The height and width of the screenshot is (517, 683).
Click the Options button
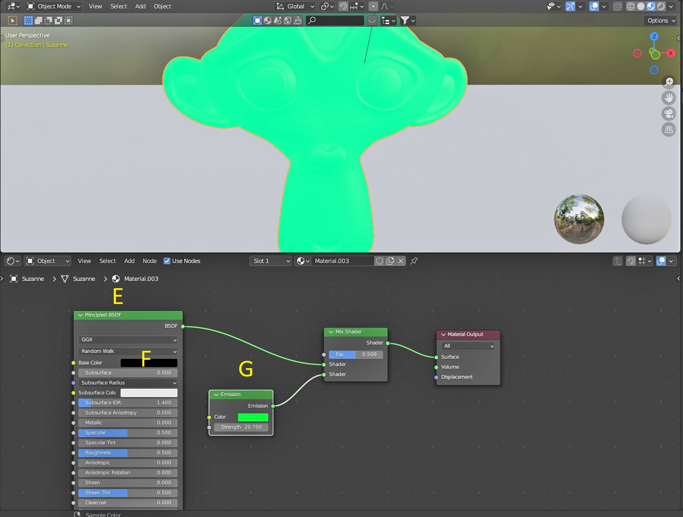click(660, 21)
